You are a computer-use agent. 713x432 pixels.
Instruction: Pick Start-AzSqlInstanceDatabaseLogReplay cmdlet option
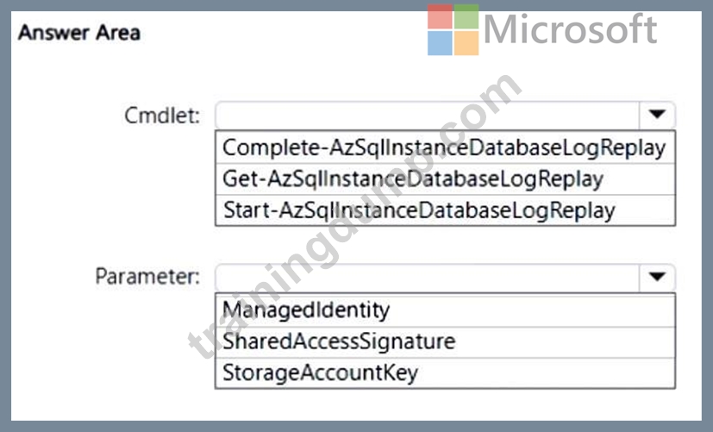click(445, 210)
